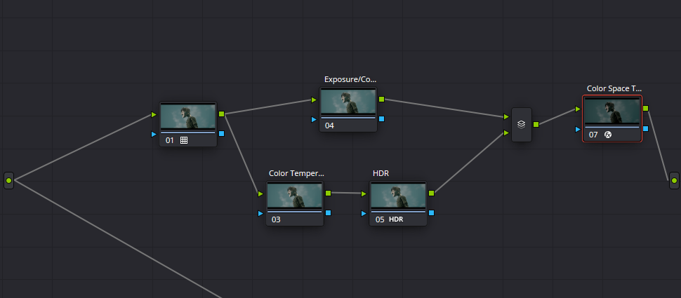Image resolution: width=681 pixels, height=298 pixels.
Task: Click node 01 blue key input triangle
Action: [154, 134]
